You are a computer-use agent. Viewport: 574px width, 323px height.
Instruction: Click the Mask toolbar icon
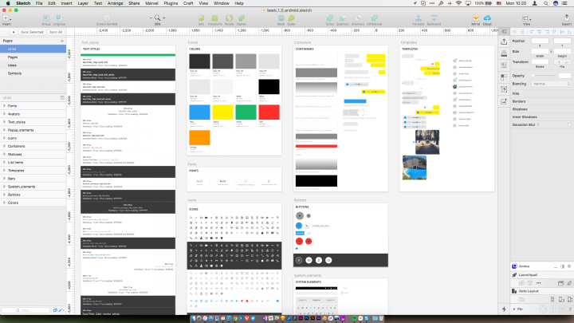click(x=281, y=18)
